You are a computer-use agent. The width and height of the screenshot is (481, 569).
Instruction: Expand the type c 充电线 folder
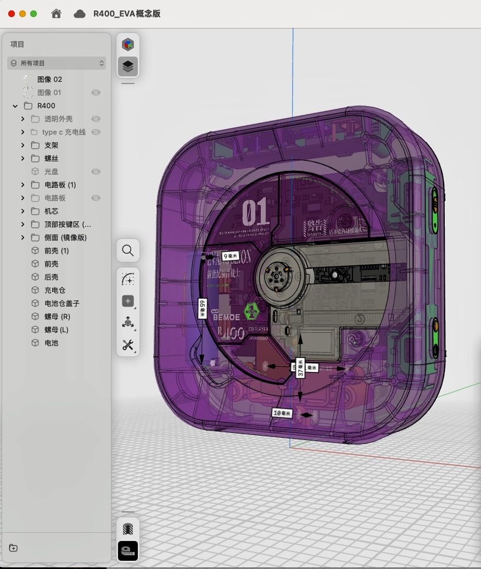click(x=23, y=132)
